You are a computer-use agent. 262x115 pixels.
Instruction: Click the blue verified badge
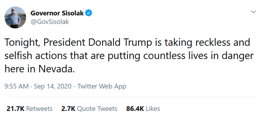point(89,13)
